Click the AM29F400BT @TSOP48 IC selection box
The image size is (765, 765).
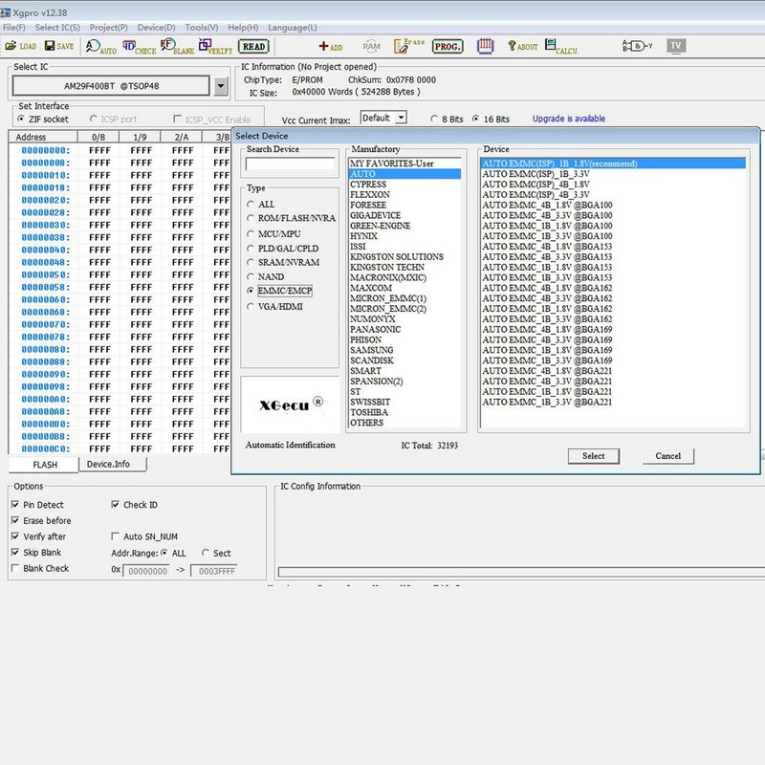(111, 86)
